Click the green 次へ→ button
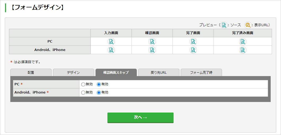The image size is (281, 135). [x=140, y=118]
